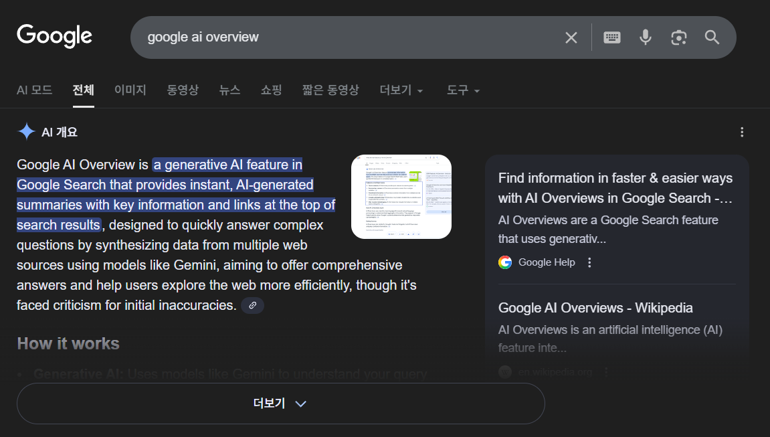Click the AI 개요 sparkle icon
This screenshot has width=770, height=437.
pos(26,132)
